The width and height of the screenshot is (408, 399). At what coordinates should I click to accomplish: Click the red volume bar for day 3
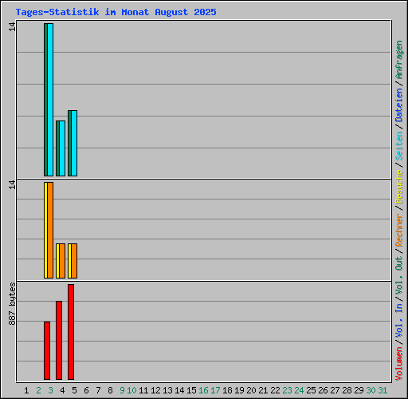click(x=47, y=350)
